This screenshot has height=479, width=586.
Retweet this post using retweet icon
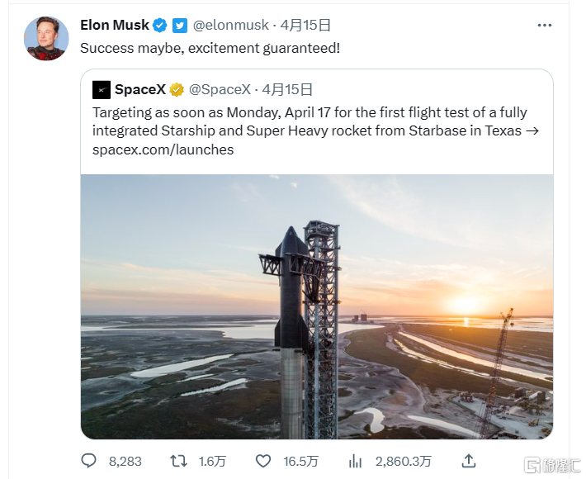tap(177, 460)
